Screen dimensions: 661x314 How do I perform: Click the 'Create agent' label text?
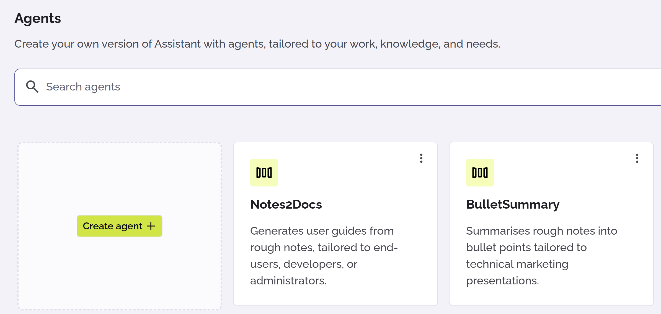pos(112,226)
